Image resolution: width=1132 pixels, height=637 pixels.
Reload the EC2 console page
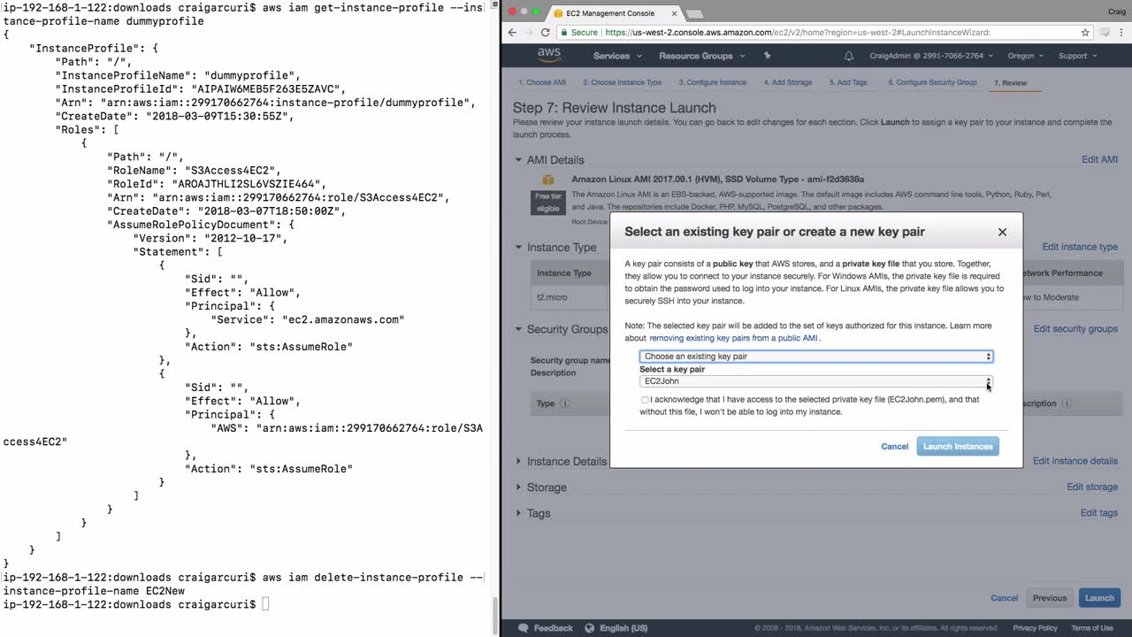click(x=546, y=33)
